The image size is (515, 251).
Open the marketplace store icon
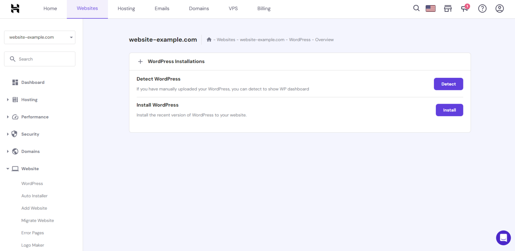click(448, 8)
